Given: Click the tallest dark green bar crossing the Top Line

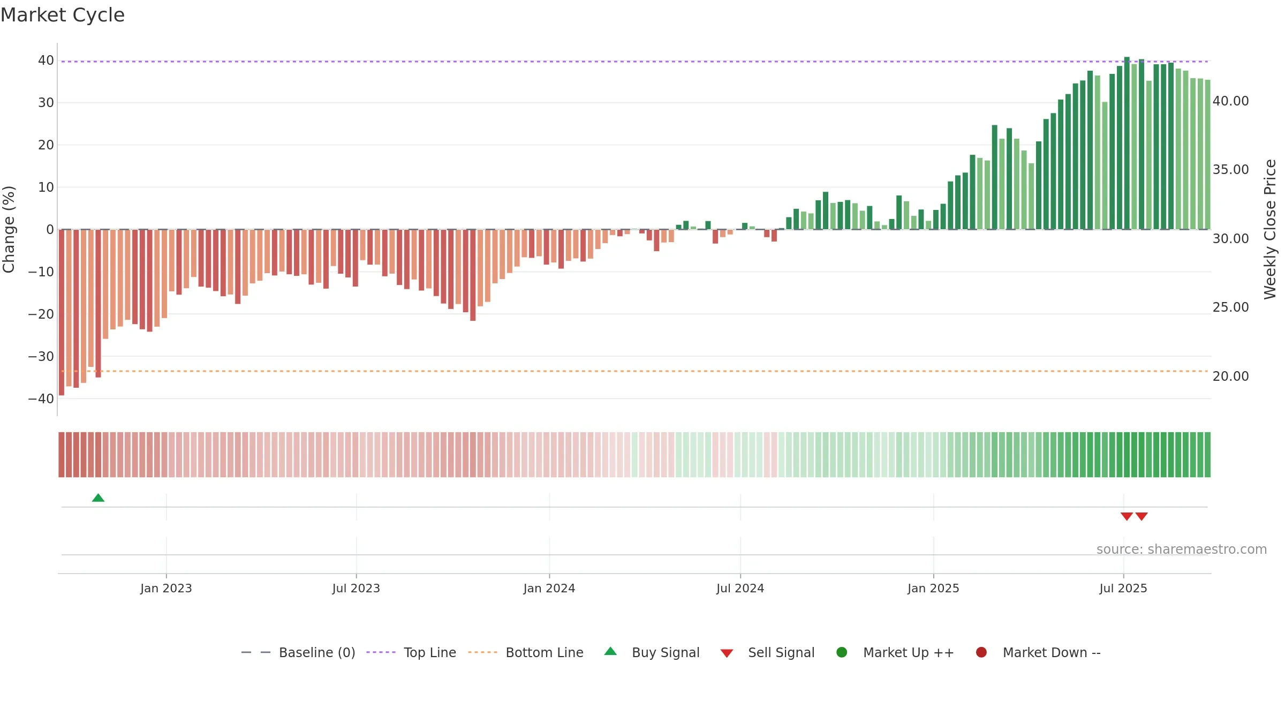Looking at the screenshot, I should [1127, 143].
